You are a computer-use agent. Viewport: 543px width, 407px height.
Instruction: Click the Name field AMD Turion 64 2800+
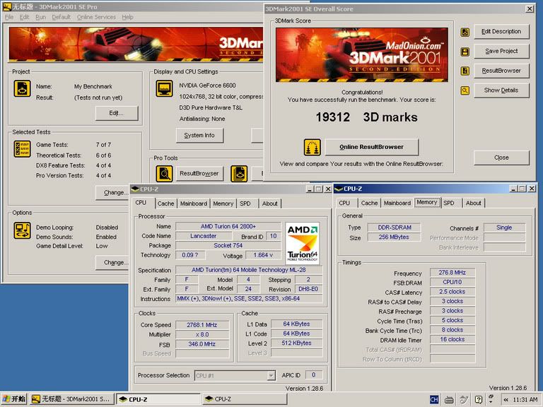[228, 226]
